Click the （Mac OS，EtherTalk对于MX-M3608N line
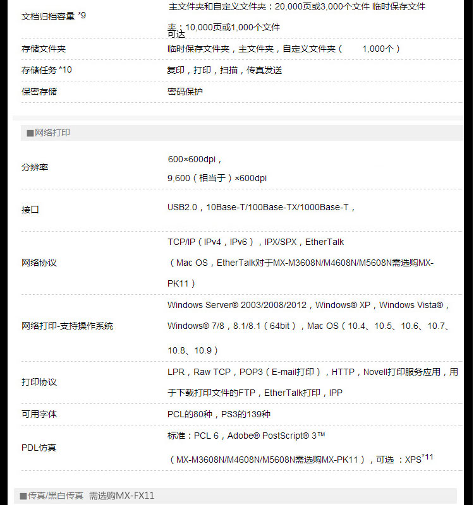Image resolution: width=474 pixels, height=505 pixels. [x=301, y=263]
